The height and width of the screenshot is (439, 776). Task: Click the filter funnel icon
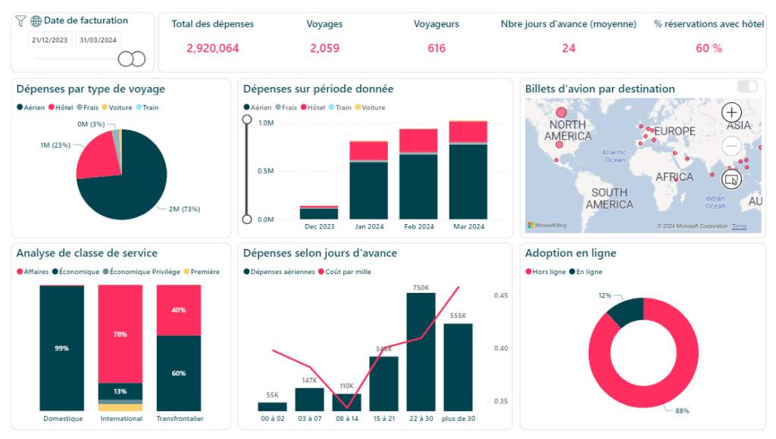20,21
